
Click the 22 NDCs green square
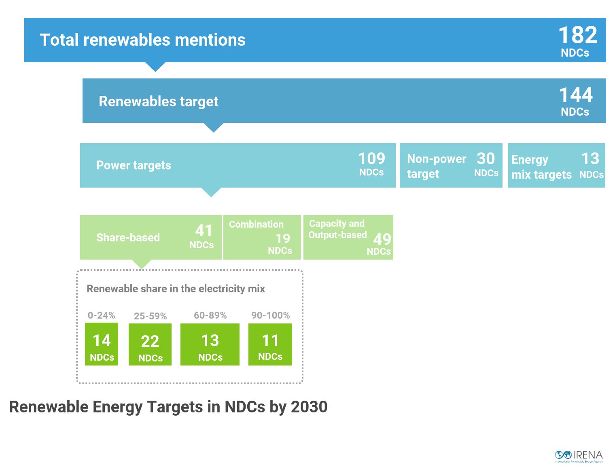(x=150, y=344)
